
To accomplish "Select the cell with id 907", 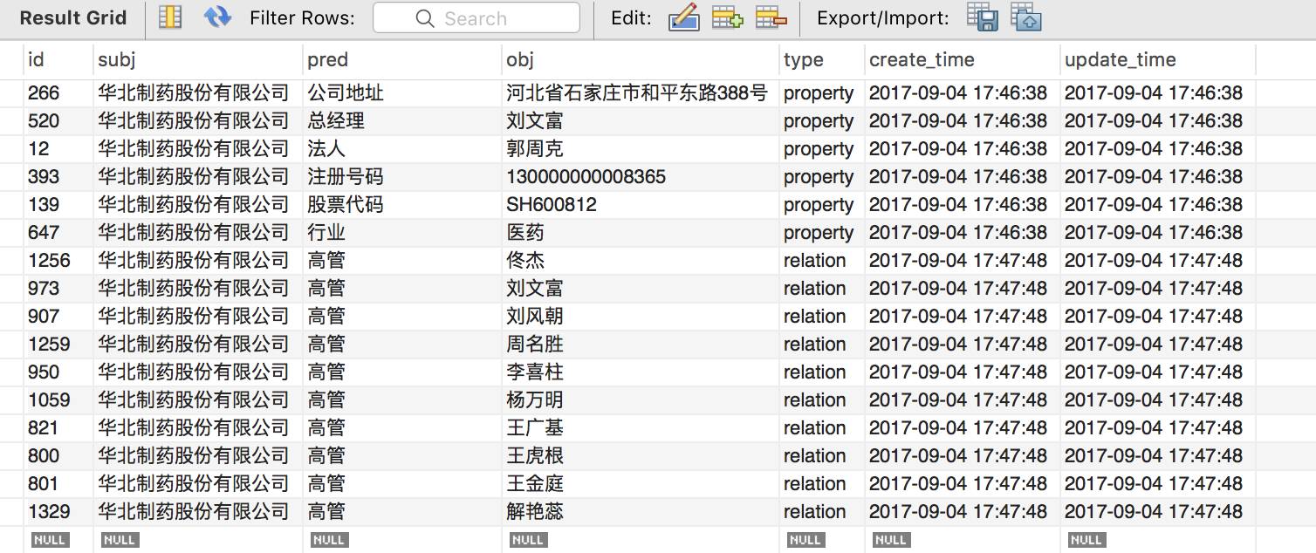I will 58,317.
